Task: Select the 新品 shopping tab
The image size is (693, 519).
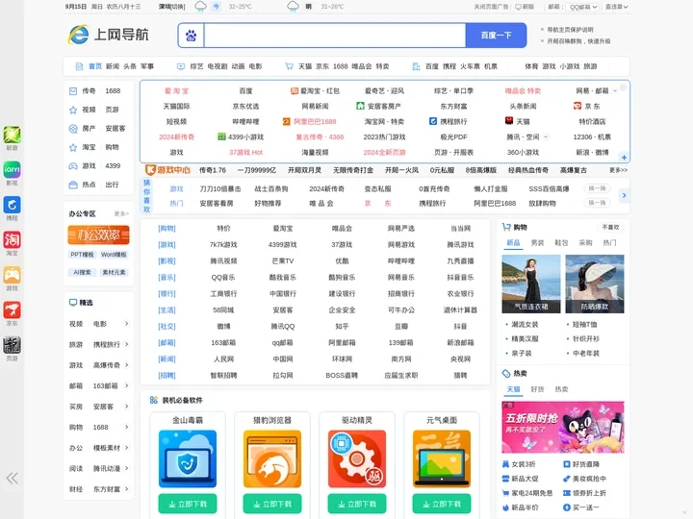Action: [513, 243]
